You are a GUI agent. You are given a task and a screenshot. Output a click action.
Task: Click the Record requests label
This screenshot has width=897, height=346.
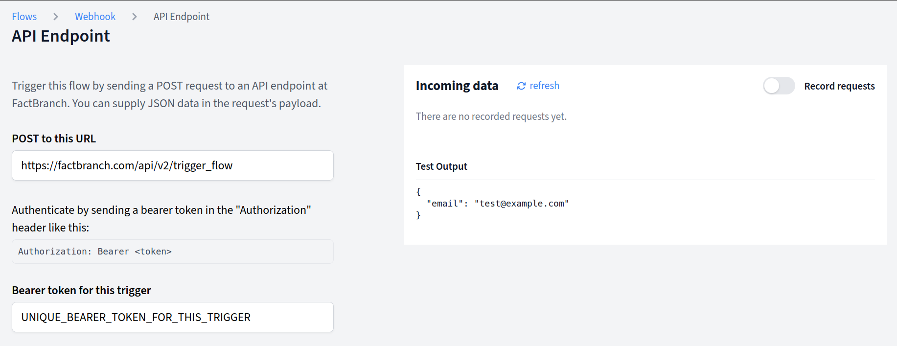tap(839, 86)
